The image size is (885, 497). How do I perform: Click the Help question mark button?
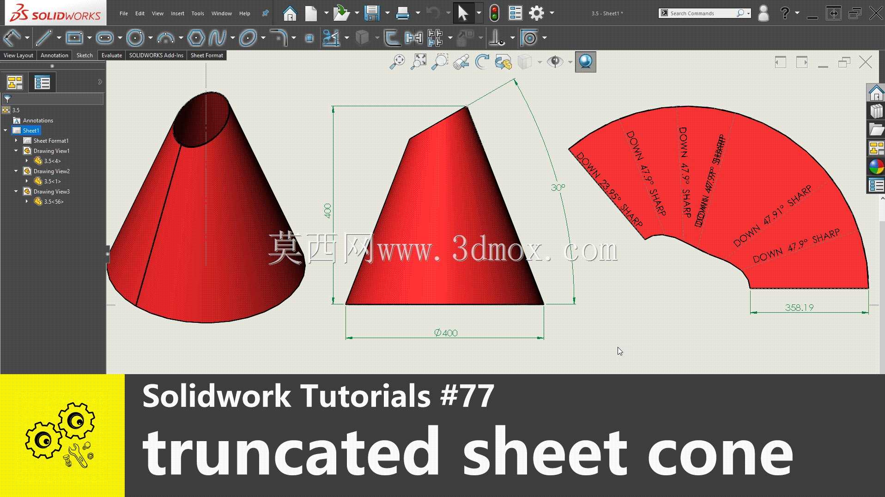click(784, 13)
